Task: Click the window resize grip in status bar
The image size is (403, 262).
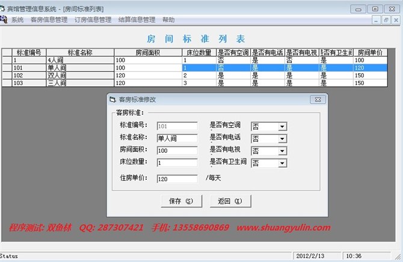Action: click(398, 257)
